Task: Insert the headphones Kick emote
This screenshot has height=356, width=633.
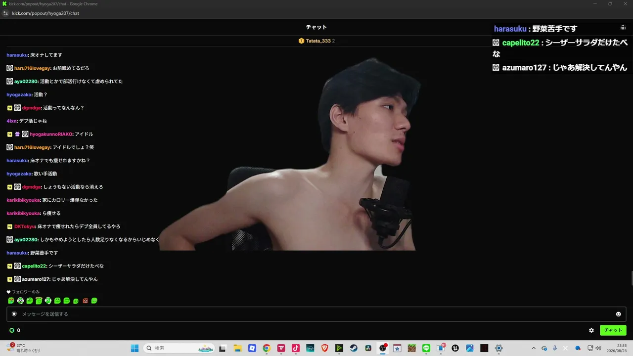Action: pyautogui.click(x=48, y=301)
